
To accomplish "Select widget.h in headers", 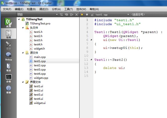I will 39,49.
